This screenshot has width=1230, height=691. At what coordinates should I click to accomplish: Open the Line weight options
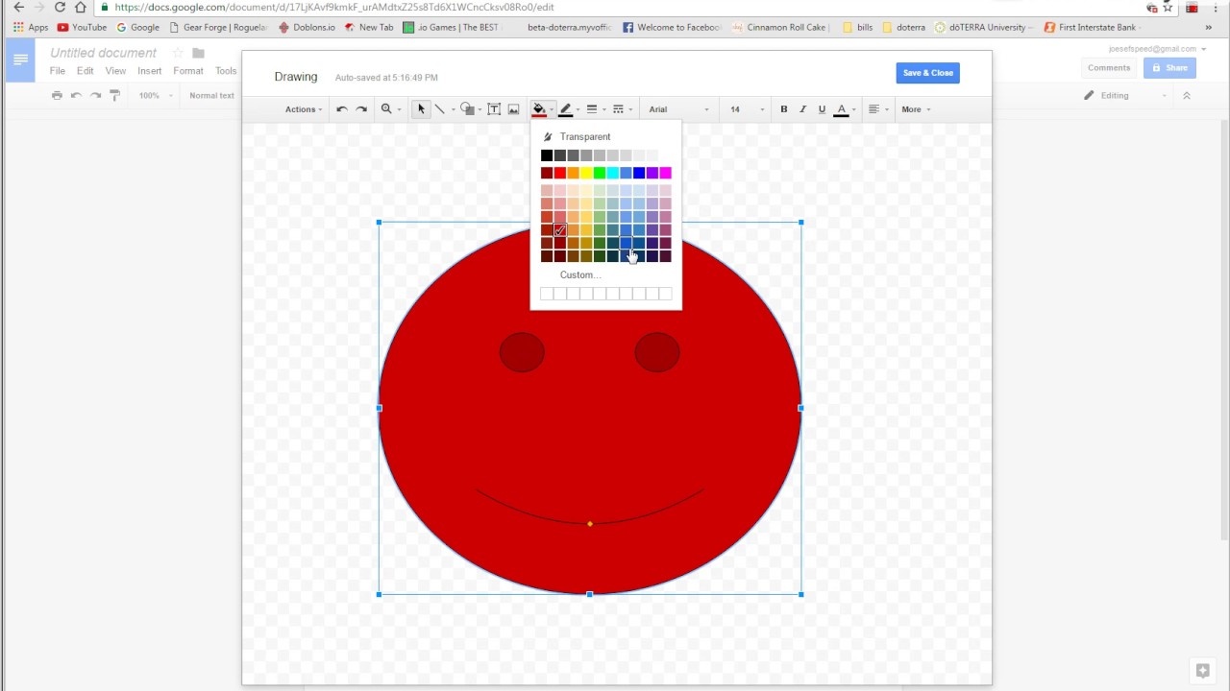pos(592,109)
